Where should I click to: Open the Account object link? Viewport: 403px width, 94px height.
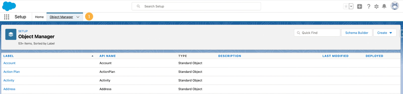point(9,63)
